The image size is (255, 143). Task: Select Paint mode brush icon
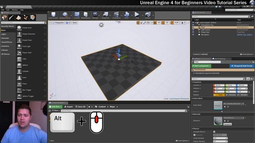coord(12,17)
